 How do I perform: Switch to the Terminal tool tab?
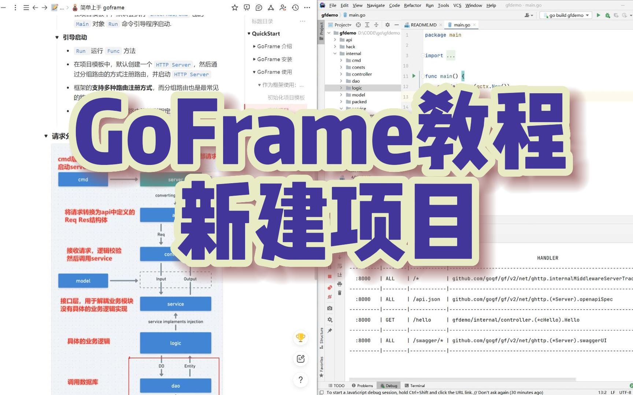coord(415,385)
